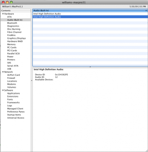Collapse the Hardware section triangle
Image resolution: width=148 pixels, height=152 pixels.
point(3,14)
